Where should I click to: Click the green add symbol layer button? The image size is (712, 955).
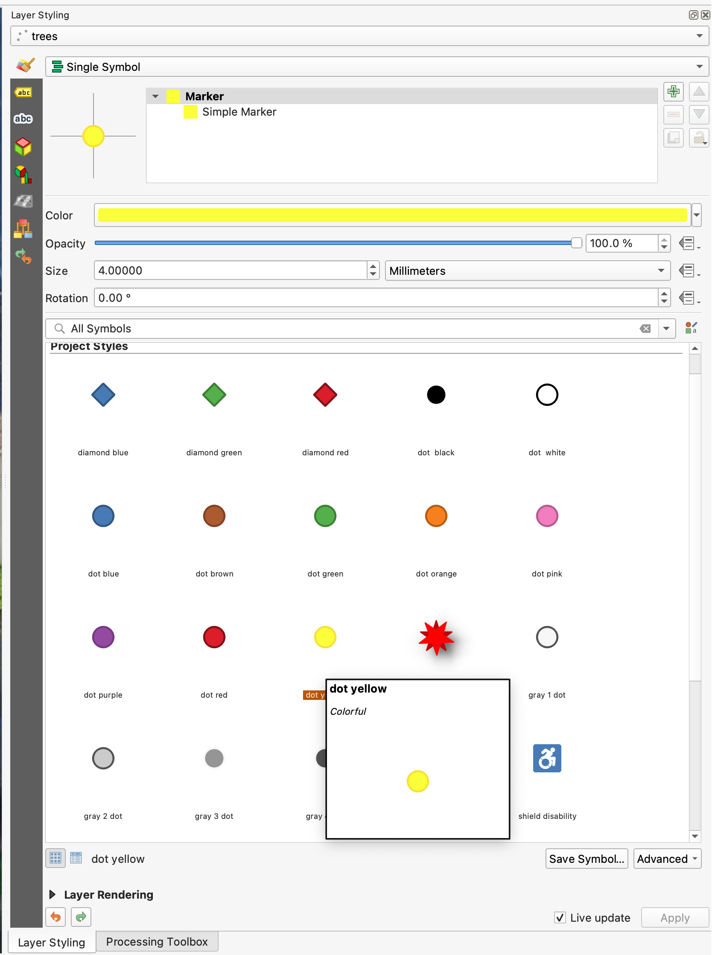pyautogui.click(x=673, y=91)
